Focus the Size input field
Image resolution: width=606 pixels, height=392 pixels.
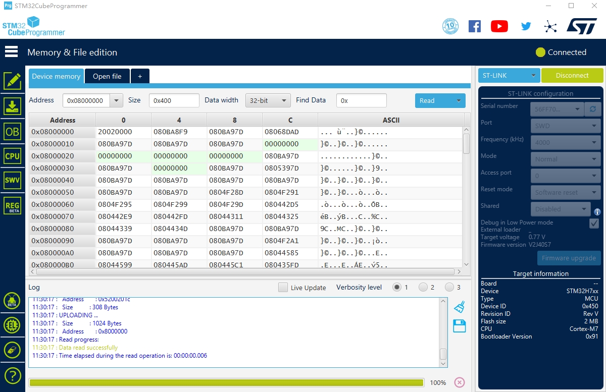[x=174, y=100]
